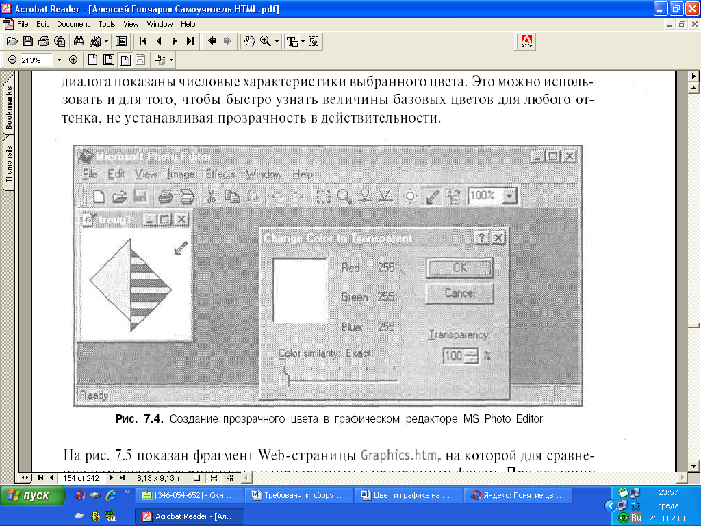Select Continuous layout in status bar
The height and width of the screenshot is (526, 701).
tap(214, 478)
